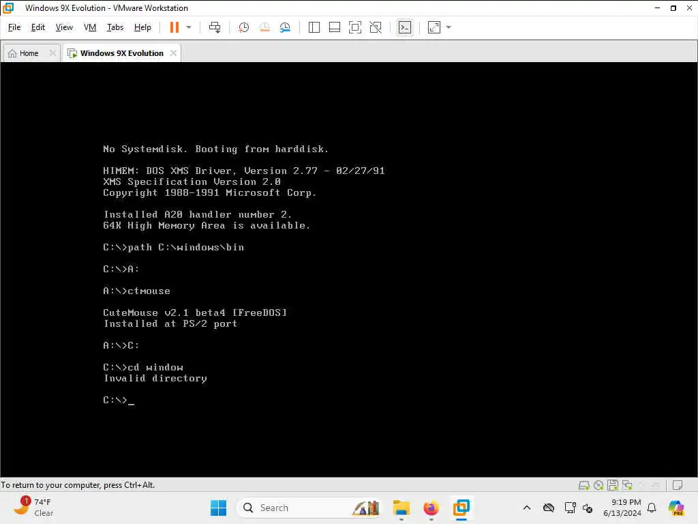The width and height of the screenshot is (698, 524).
Task: Launch Firefox from the taskbar
Action: click(431, 508)
